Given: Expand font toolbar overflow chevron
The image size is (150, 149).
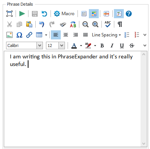Looking at the screenshot, I should [145, 45].
